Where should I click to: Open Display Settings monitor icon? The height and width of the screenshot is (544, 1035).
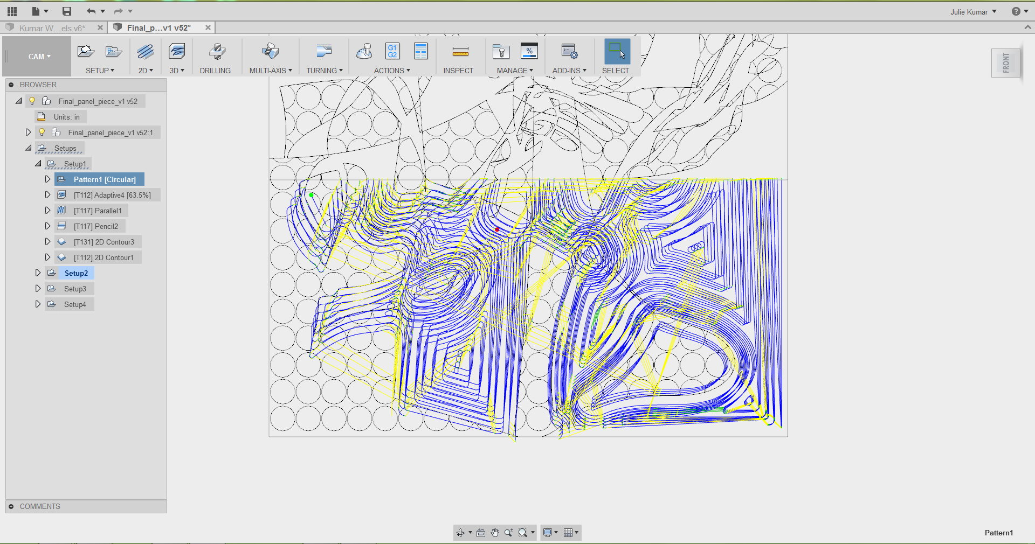pyautogui.click(x=548, y=533)
